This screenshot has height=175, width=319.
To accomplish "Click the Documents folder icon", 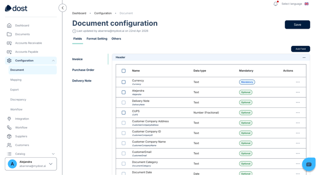I will click(x=9, y=34).
